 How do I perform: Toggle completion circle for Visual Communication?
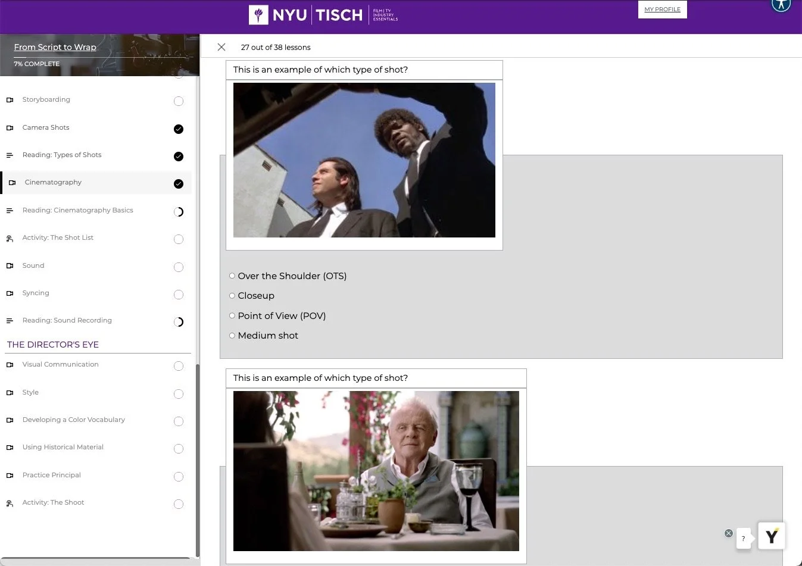179,366
